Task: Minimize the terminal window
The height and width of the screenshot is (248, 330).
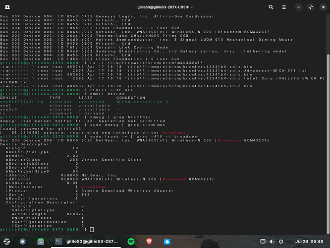Action: 299,7
